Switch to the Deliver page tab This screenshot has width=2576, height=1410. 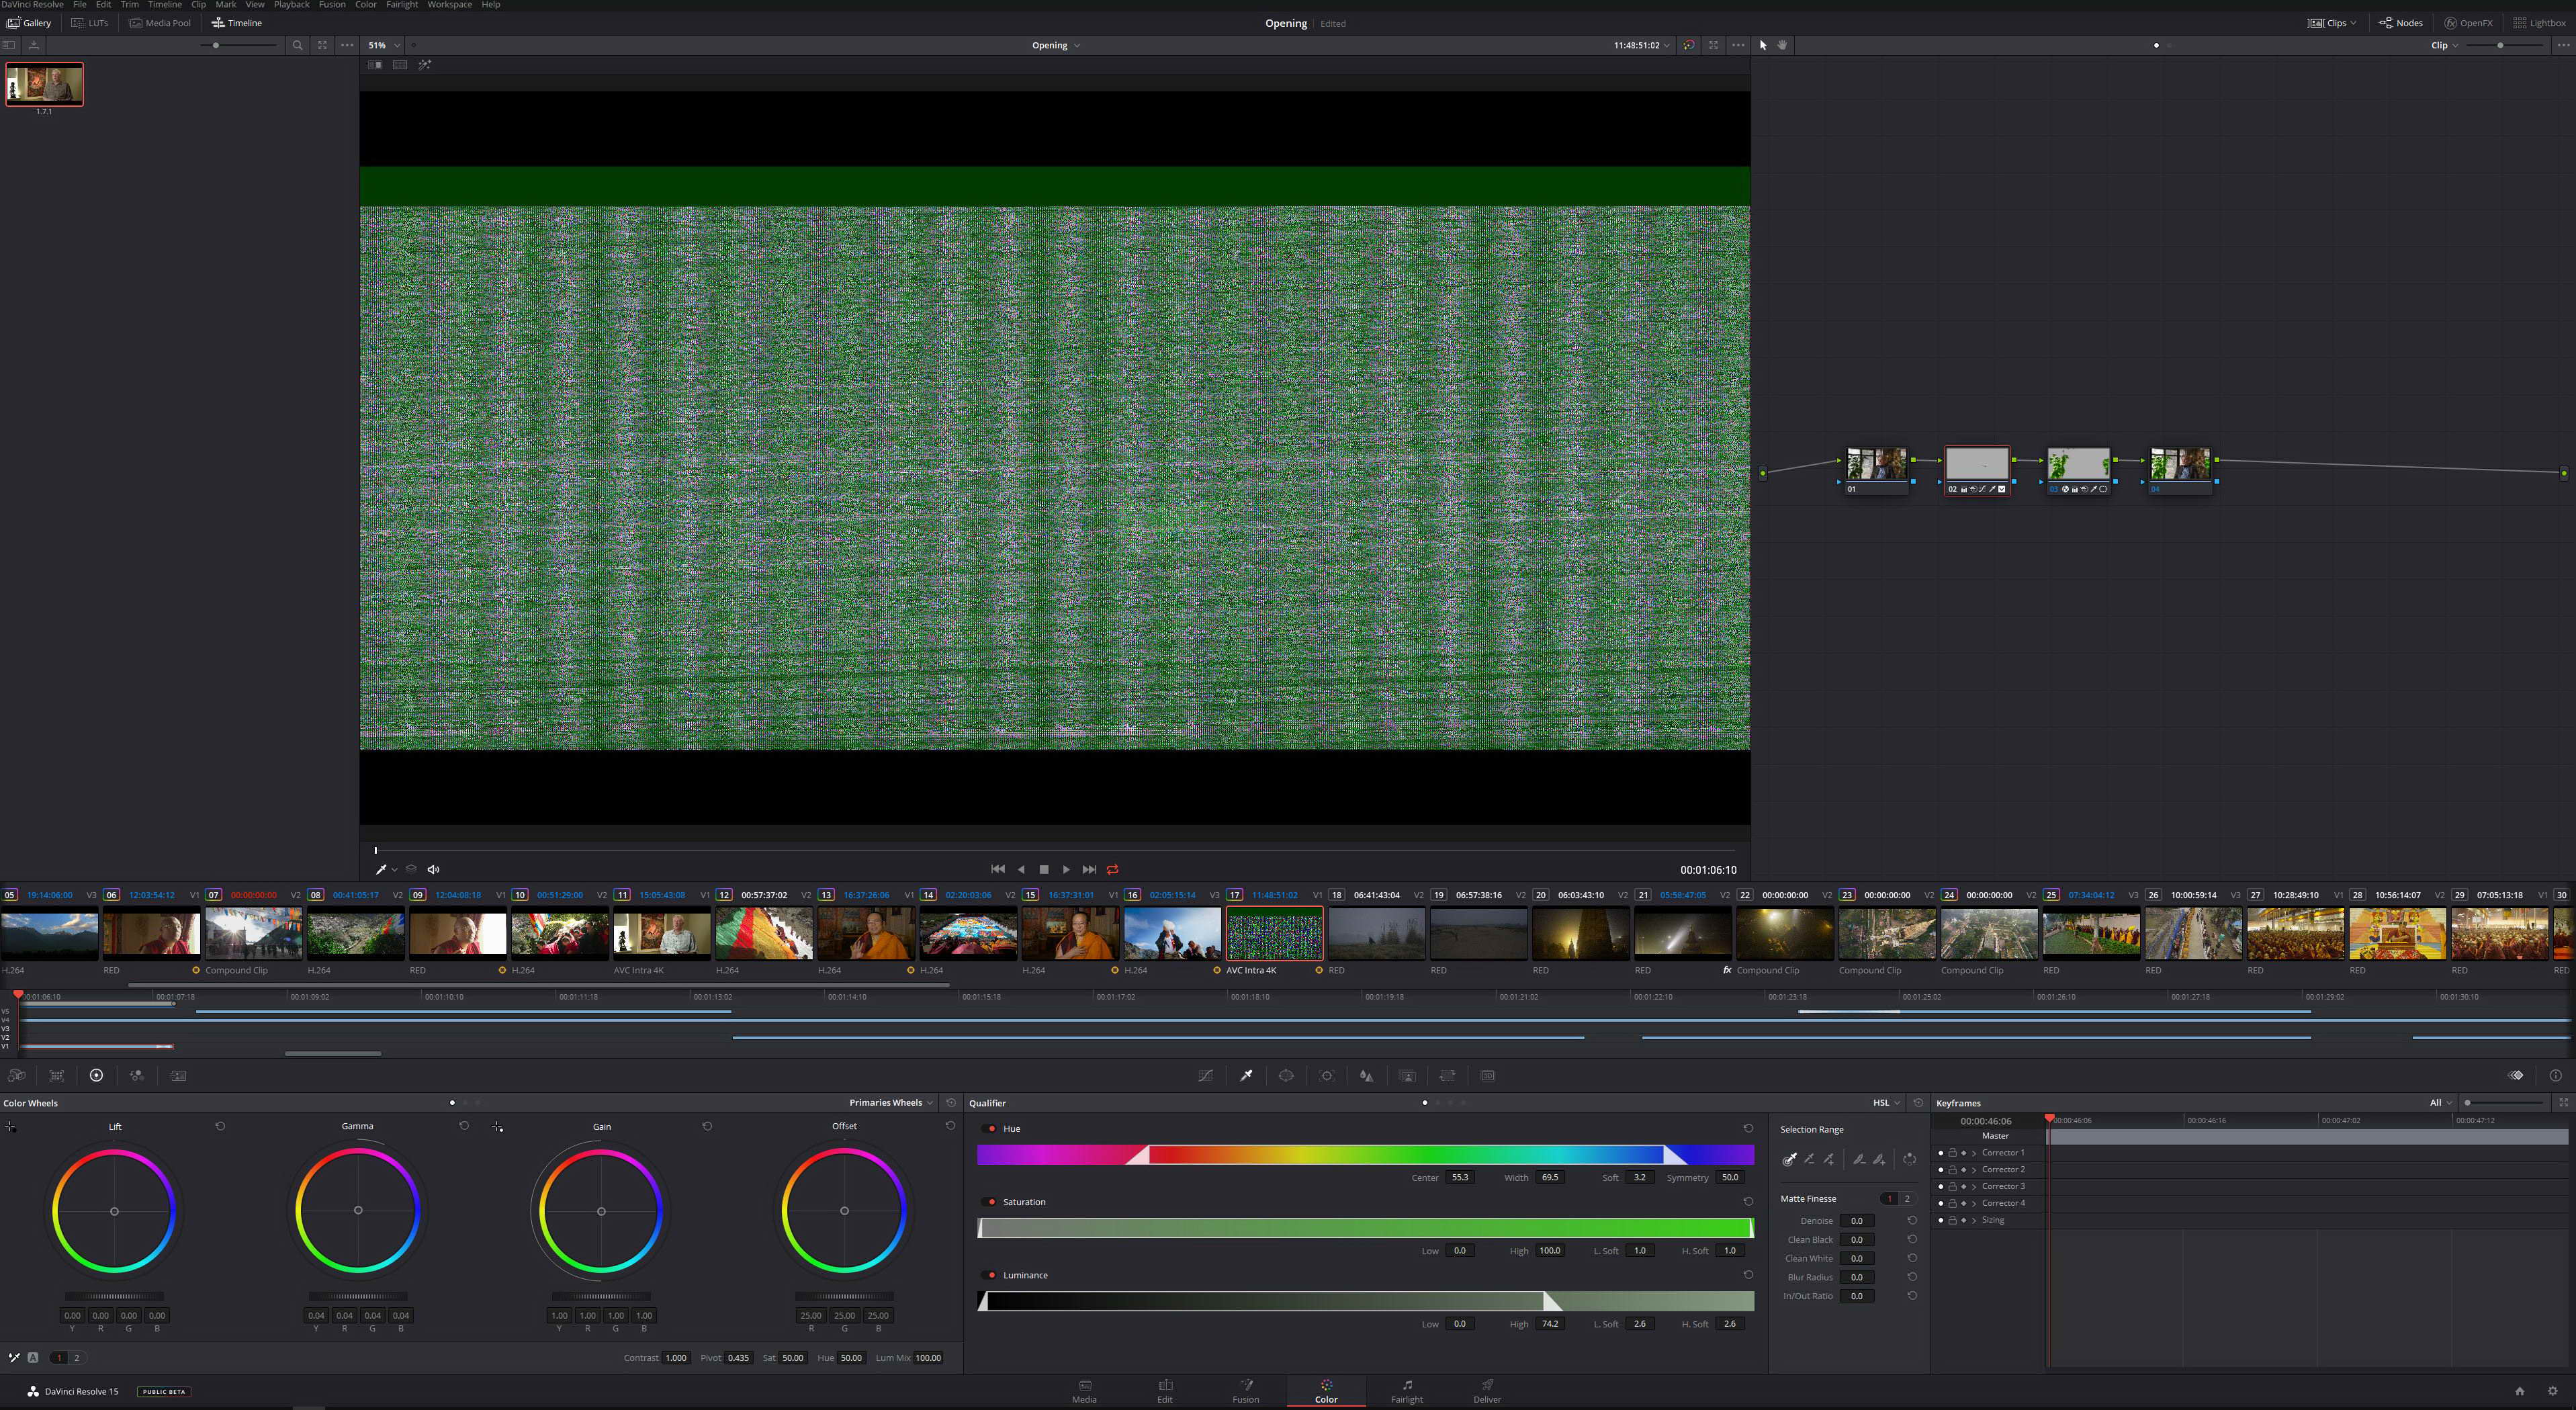(1487, 1391)
